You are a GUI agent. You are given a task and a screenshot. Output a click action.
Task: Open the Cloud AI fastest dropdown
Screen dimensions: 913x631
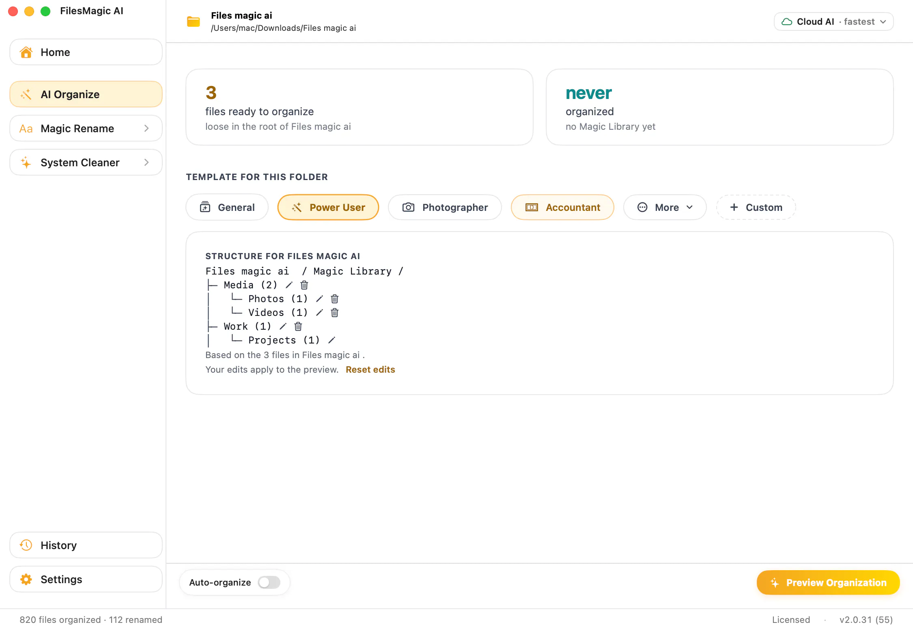[834, 21]
